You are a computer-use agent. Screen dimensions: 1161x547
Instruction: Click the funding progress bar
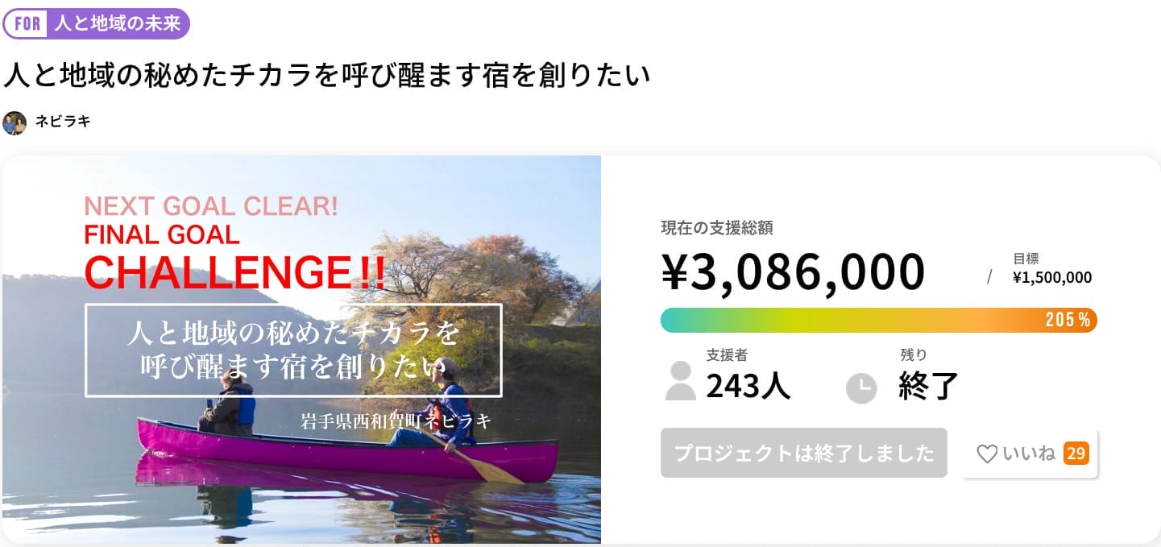coord(846,320)
